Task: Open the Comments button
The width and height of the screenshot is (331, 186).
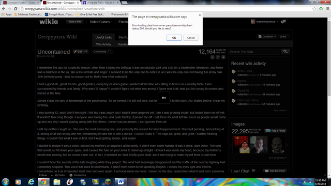Action: pos(102,52)
